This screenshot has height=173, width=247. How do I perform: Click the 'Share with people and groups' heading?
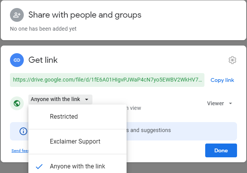pos(85,15)
